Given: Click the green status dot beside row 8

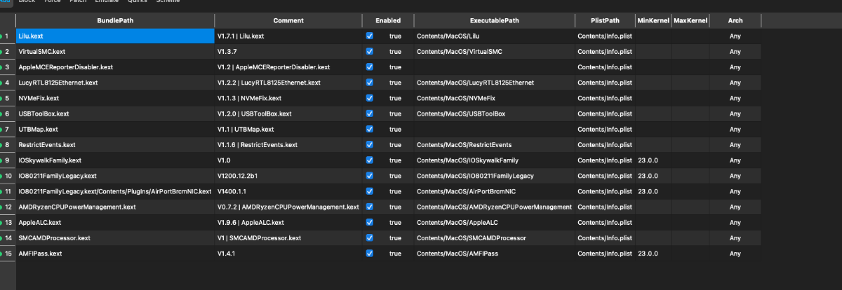Looking at the screenshot, I should [1, 145].
